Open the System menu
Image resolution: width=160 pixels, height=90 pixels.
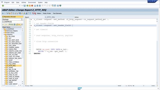click(x=40, y=2)
